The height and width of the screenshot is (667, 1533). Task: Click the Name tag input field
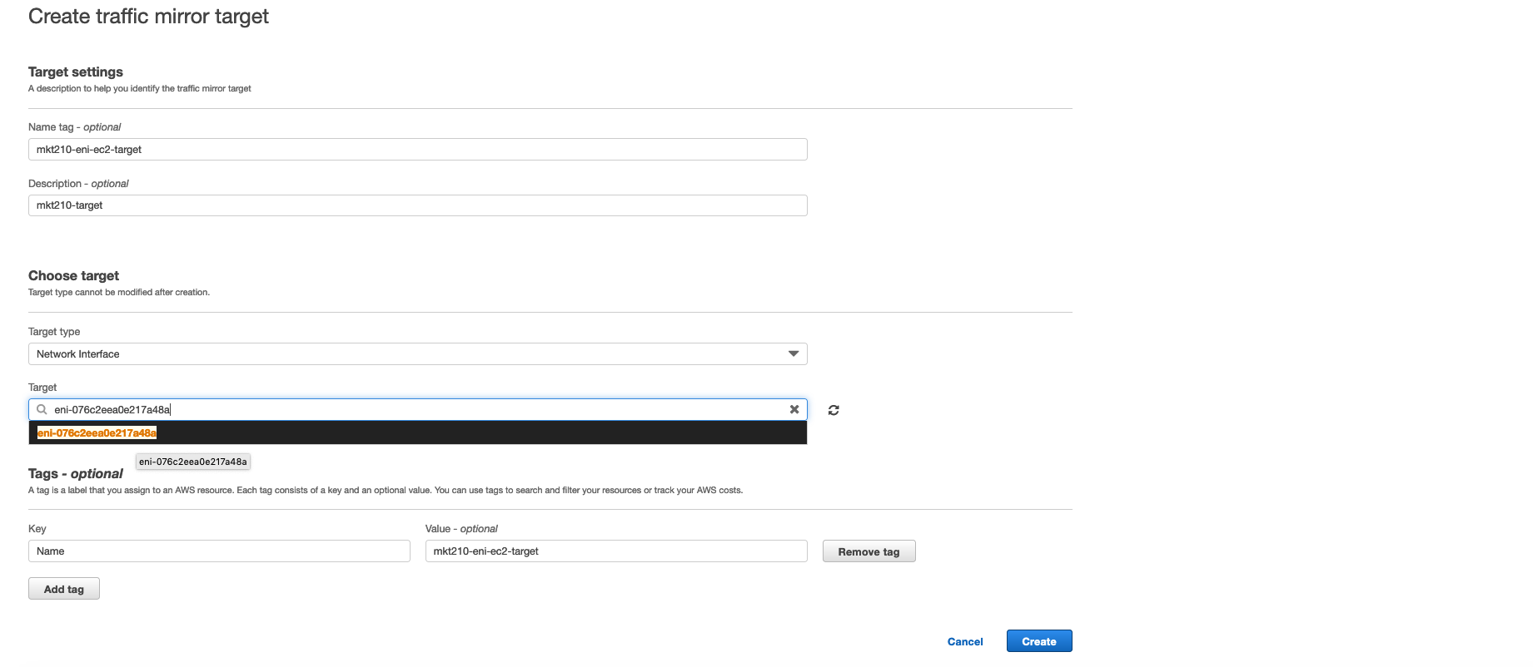click(x=416, y=150)
